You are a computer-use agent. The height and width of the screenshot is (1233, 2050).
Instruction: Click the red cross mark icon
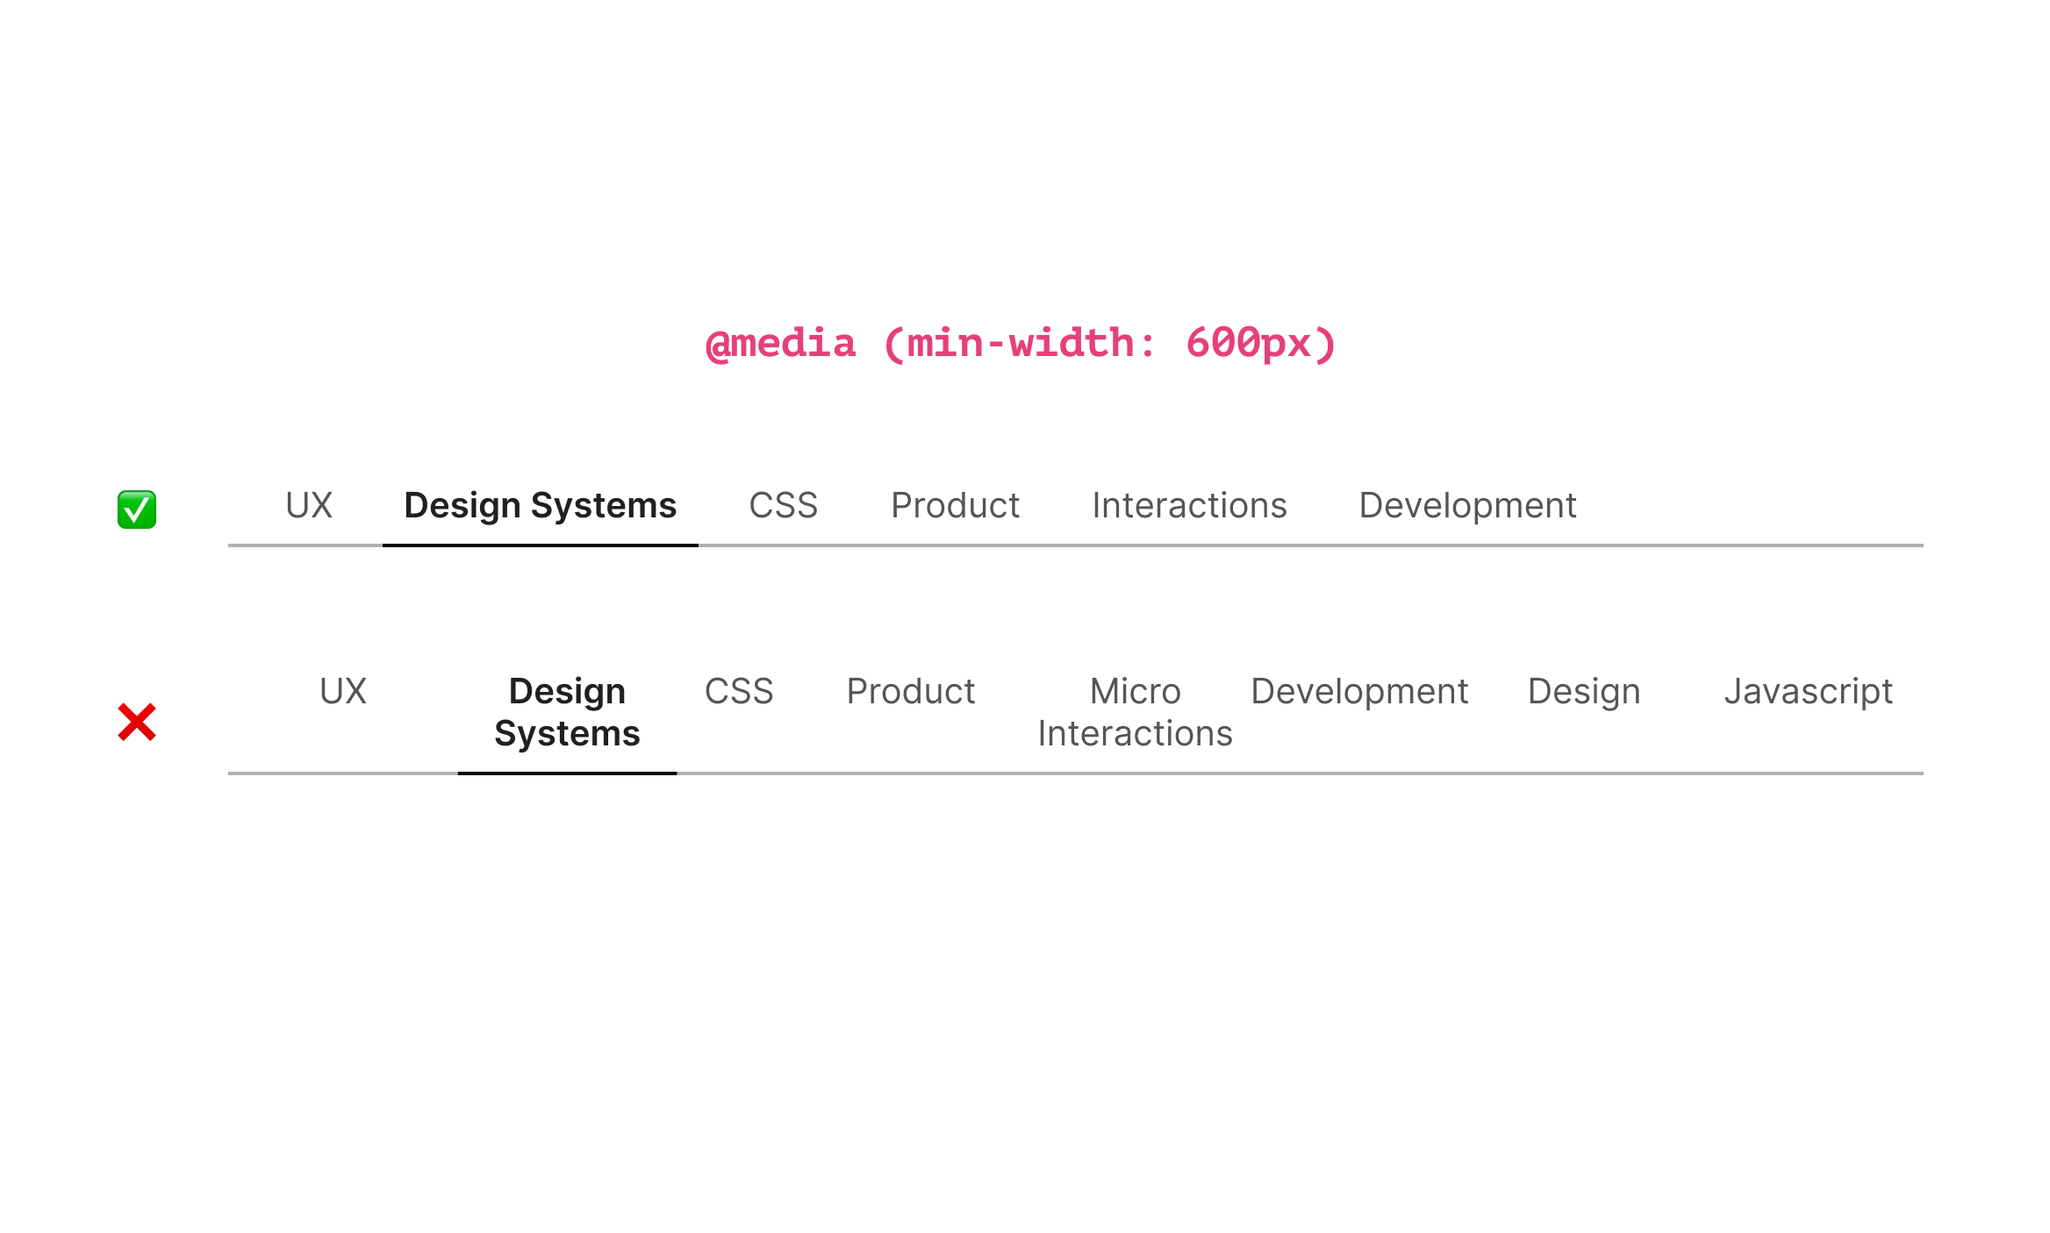137,722
